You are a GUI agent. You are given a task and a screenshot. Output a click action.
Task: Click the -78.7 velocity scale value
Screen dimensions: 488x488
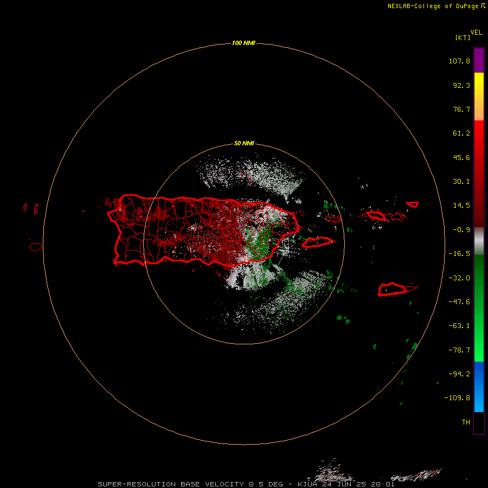pyautogui.click(x=459, y=350)
